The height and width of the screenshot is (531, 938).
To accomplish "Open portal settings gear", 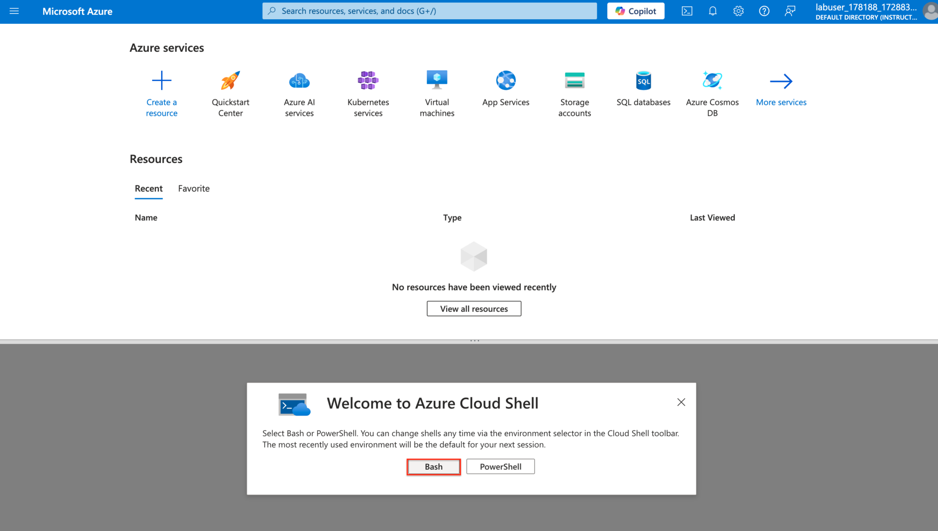I will point(738,11).
